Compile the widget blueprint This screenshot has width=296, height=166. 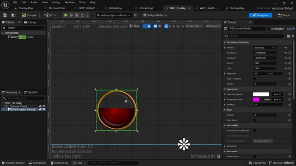point(29,15)
